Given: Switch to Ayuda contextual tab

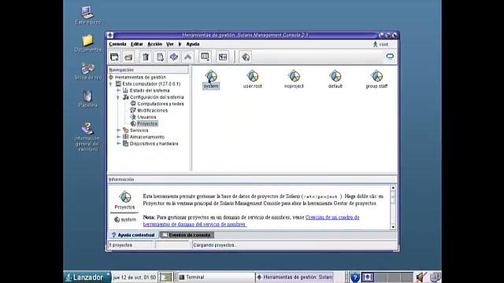Looking at the screenshot, I should pos(133,235).
